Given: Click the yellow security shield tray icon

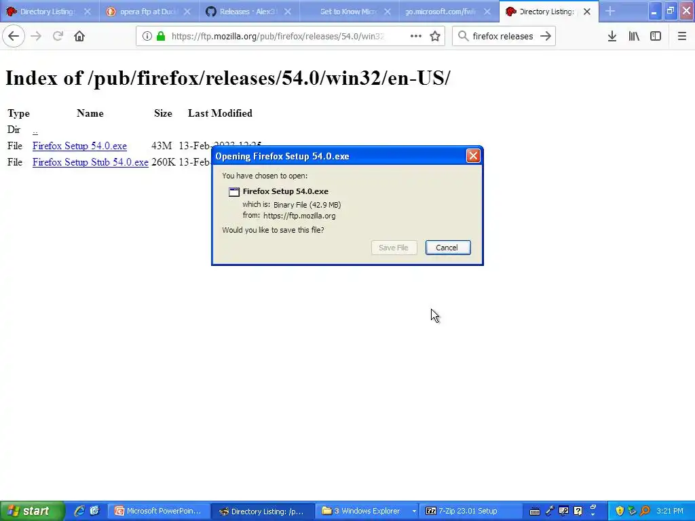Looking at the screenshot, I should [x=620, y=511].
